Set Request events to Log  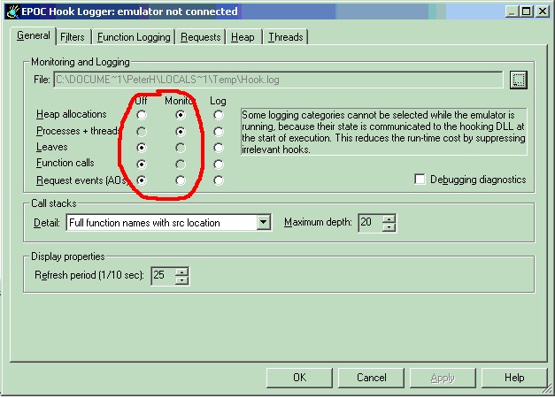(x=219, y=180)
